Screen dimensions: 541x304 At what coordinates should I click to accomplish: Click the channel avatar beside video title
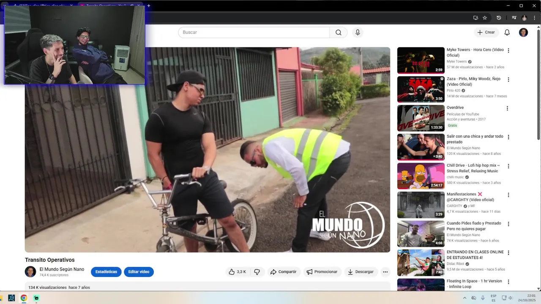[30, 271]
